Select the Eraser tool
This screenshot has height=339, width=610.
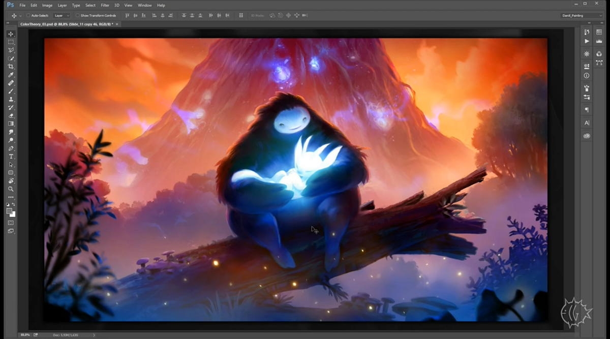pos(11,116)
